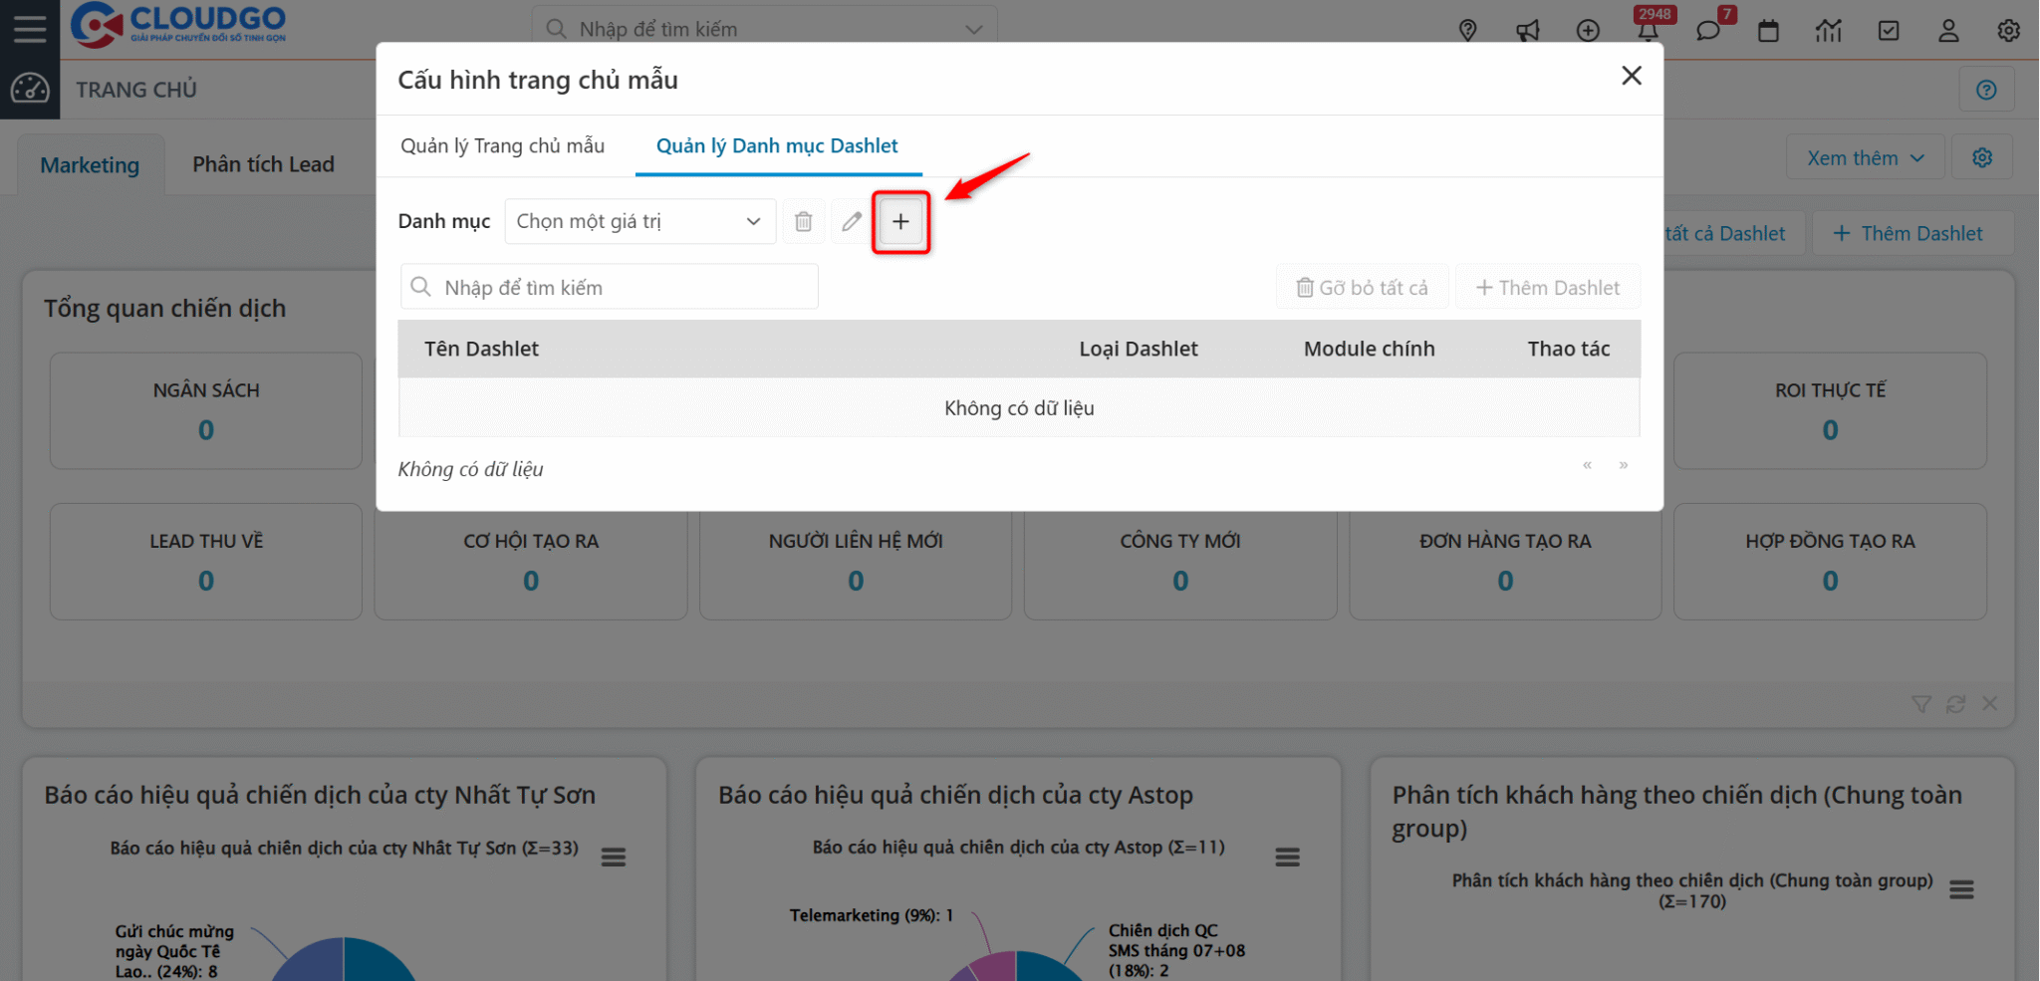Open the hamburger main menu

coord(30,29)
